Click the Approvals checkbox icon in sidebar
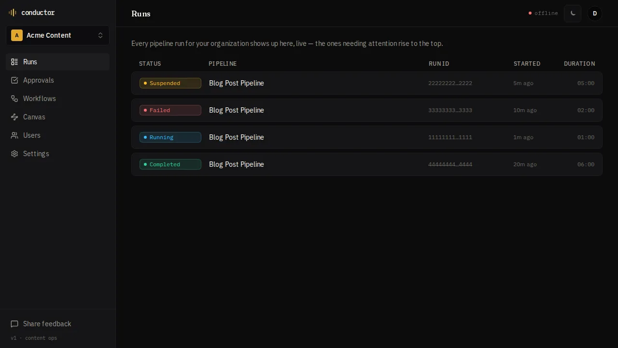The height and width of the screenshot is (348, 618). pyautogui.click(x=14, y=80)
